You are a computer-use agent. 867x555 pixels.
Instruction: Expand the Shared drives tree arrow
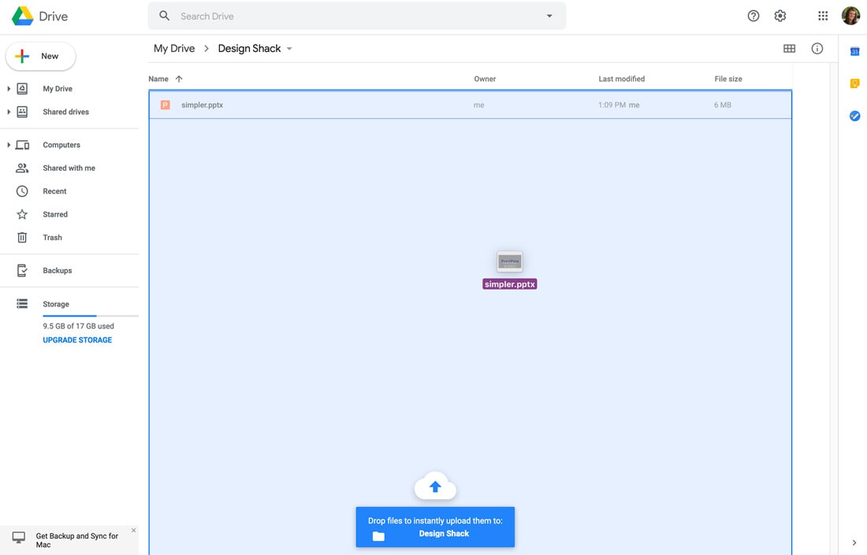coord(9,112)
